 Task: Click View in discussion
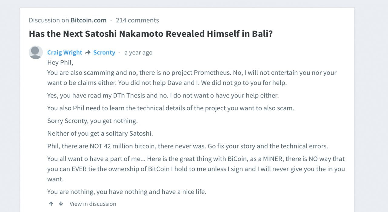93,204
